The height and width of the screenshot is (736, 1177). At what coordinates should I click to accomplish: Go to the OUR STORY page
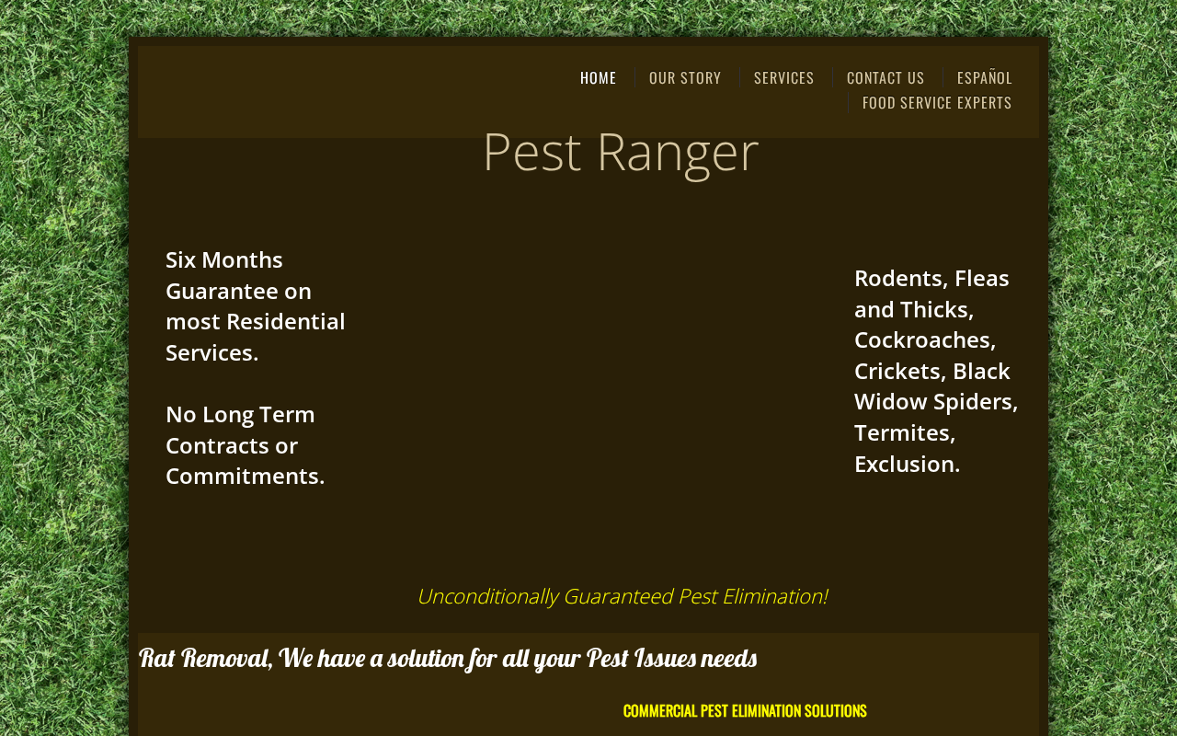click(x=685, y=77)
